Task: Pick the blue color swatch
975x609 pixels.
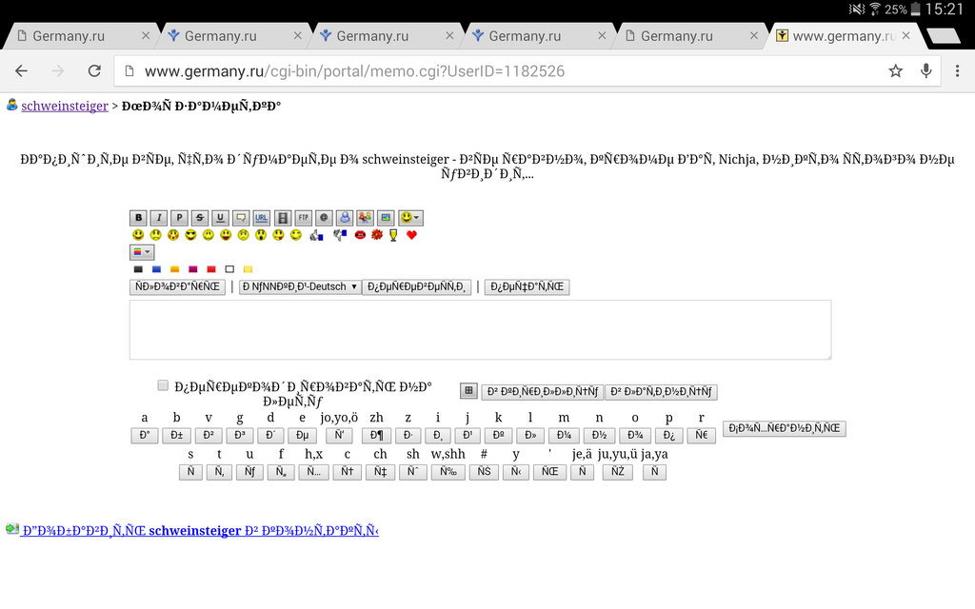Action: 156,269
